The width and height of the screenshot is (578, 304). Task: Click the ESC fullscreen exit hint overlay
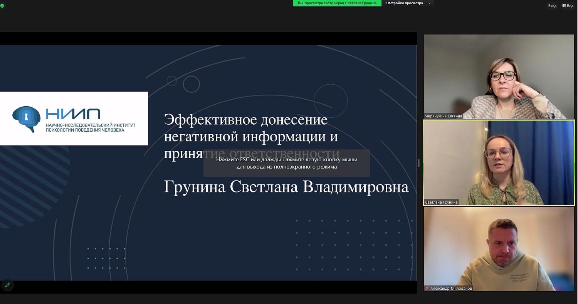click(x=287, y=163)
